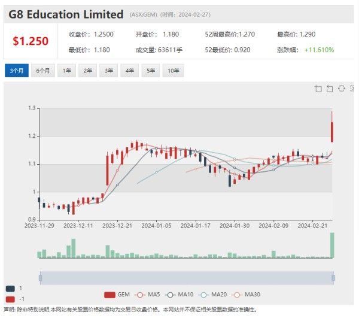This screenshot has height=324, width=359.
Task: Click the G8 Education Limited title
Action: click(x=66, y=14)
